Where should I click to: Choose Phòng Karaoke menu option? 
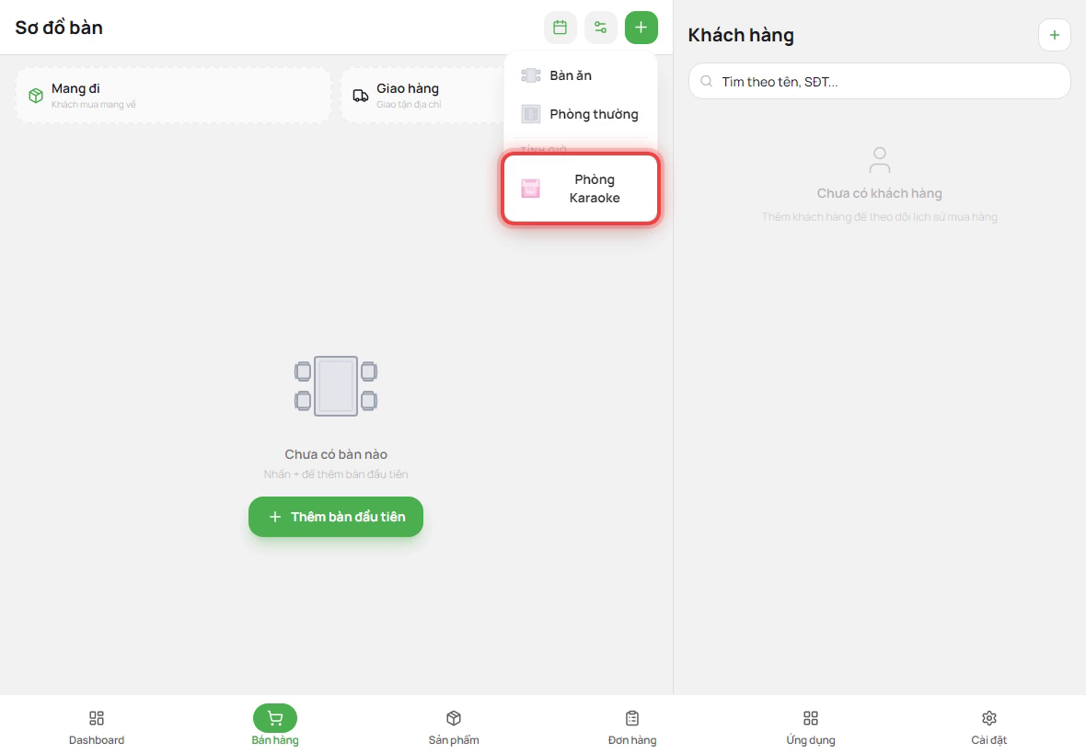tap(581, 188)
